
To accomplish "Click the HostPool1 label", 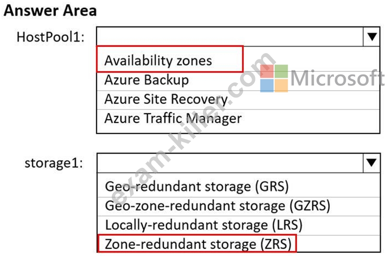I will [50, 37].
